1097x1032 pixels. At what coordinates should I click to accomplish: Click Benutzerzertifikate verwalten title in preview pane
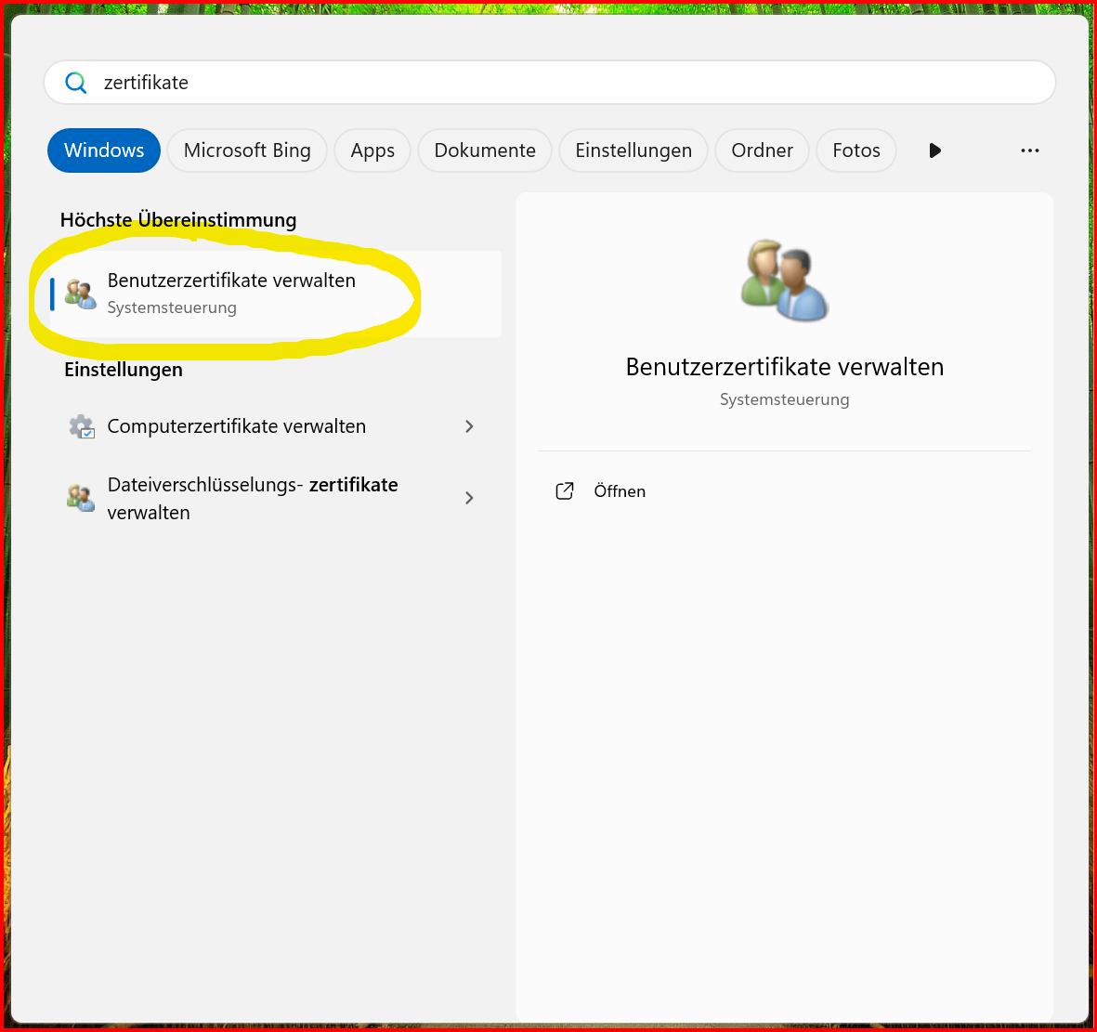(x=784, y=367)
